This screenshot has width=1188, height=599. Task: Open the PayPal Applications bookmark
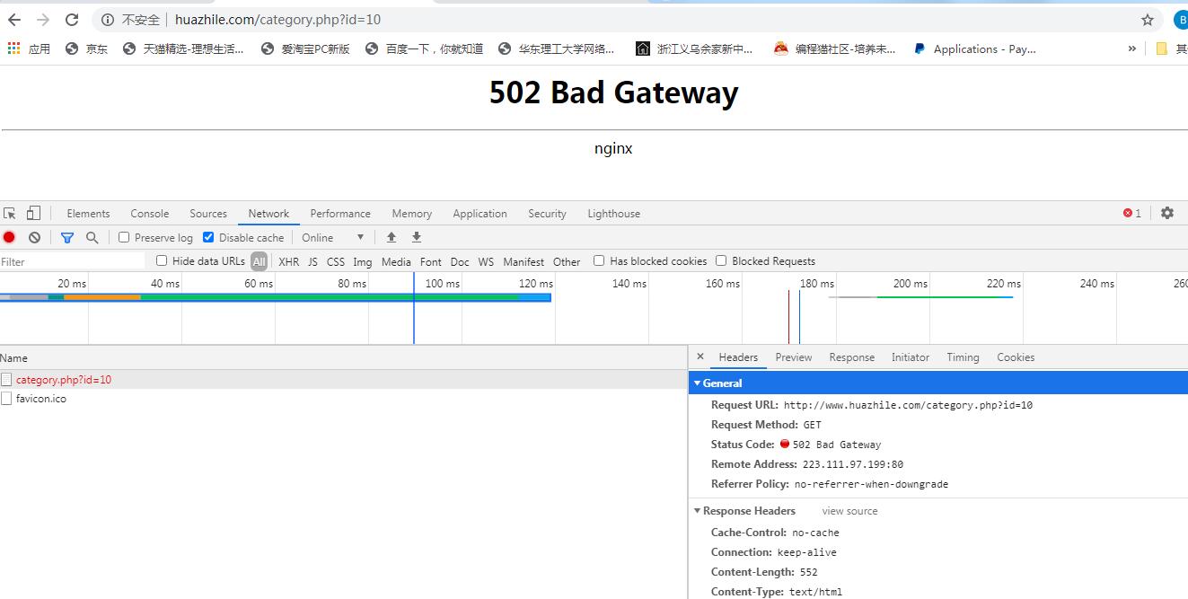(975, 48)
